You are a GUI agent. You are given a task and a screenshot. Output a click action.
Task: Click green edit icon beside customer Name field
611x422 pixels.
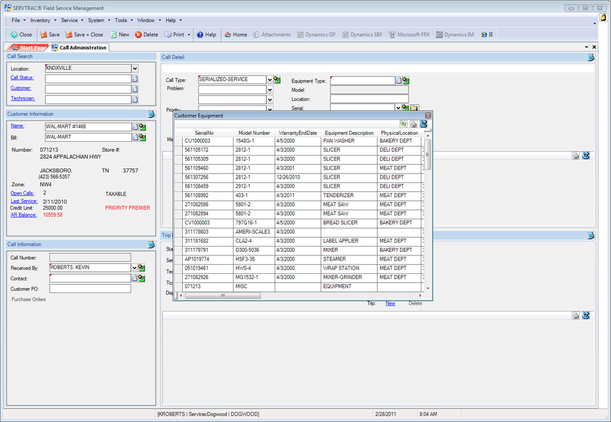[x=143, y=127]
